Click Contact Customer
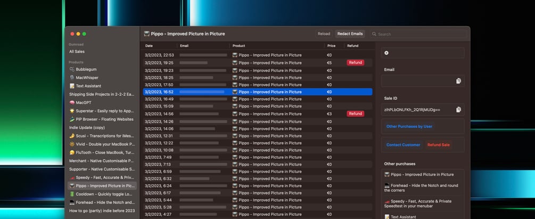The width and height of the screenshot is (535, 219). tap(404, 145)
